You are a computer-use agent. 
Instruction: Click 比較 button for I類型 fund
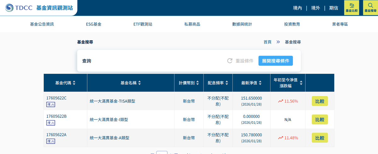[x=320, y=119]
